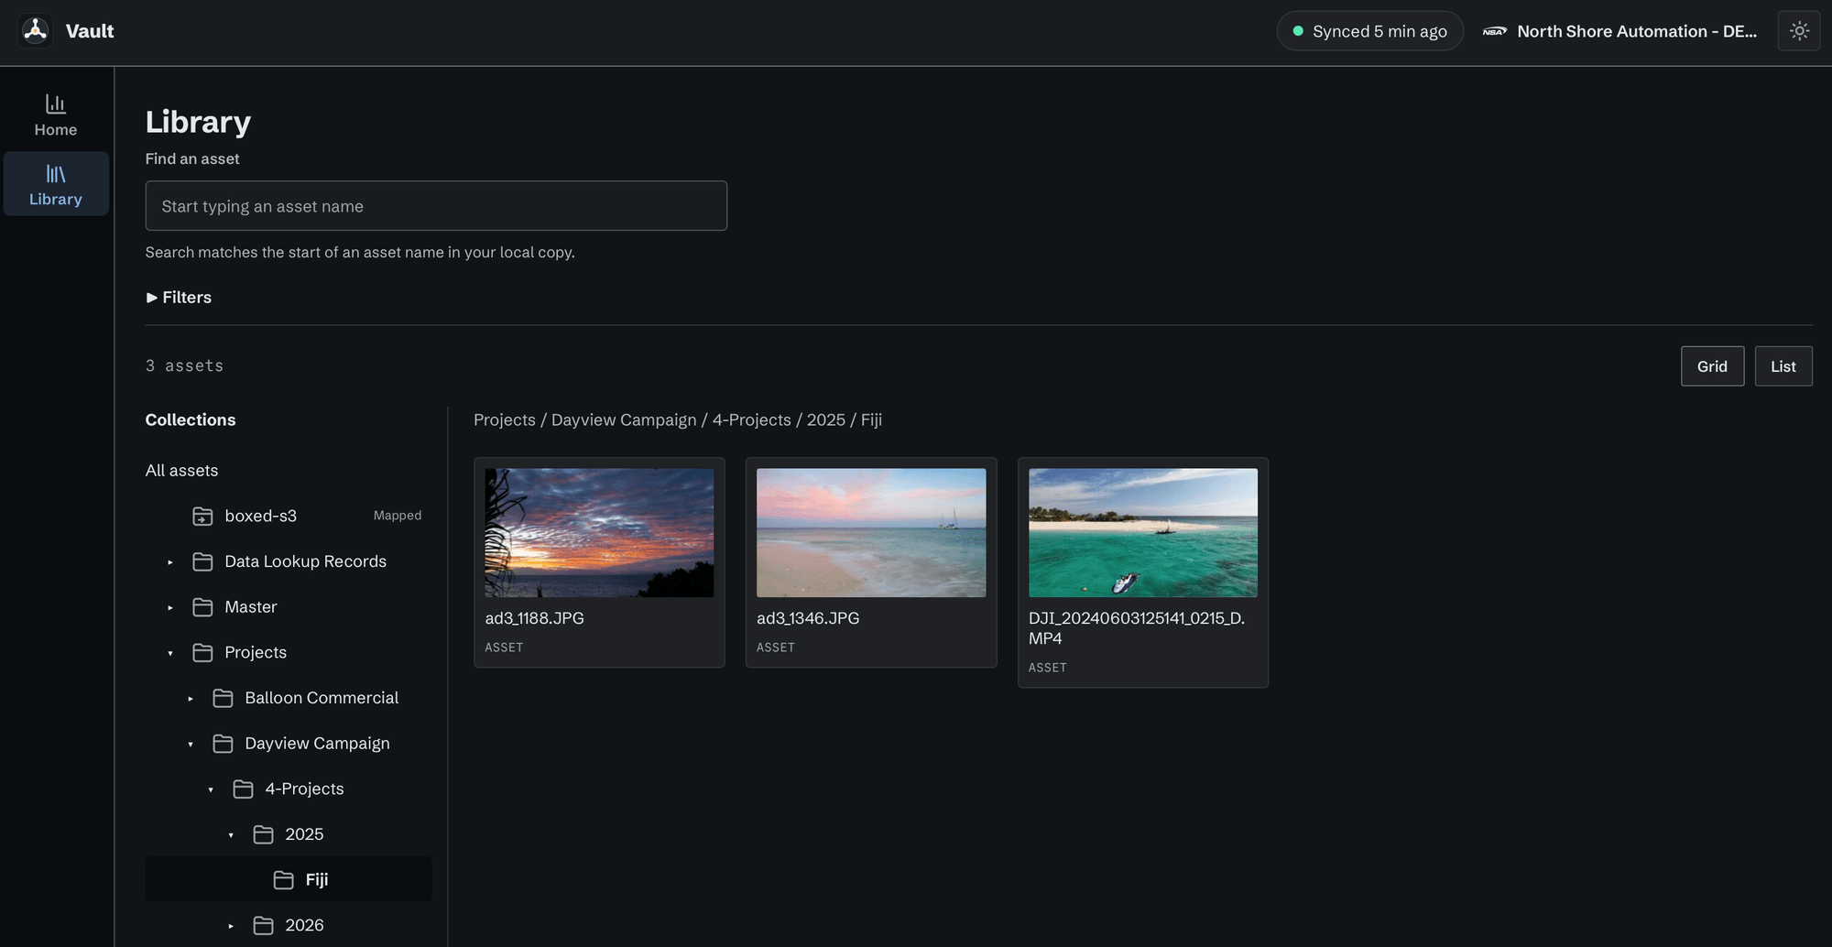Click the Data Lookup Records folder icon
This screenshot has height=947, width=1832.
(x=202, y=561)
